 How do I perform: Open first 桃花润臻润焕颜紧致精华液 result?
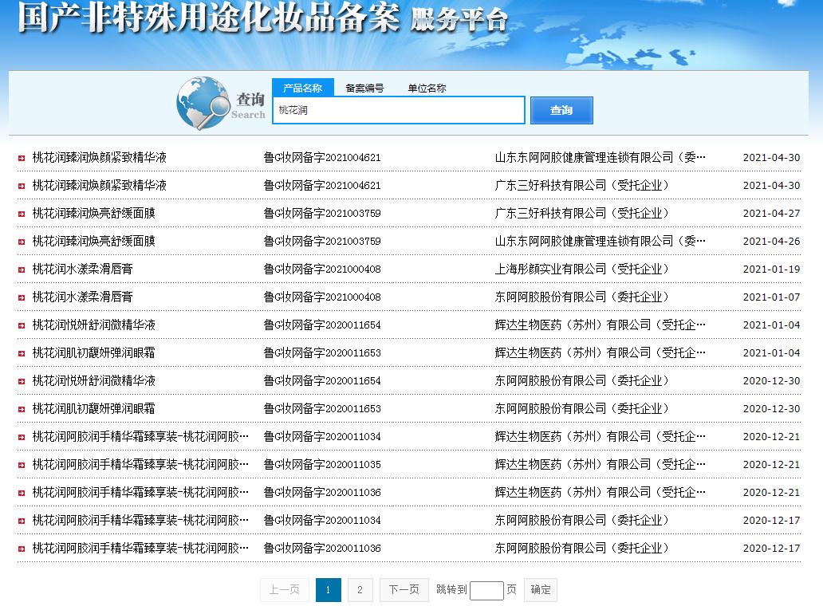click(x=99, y=157)
